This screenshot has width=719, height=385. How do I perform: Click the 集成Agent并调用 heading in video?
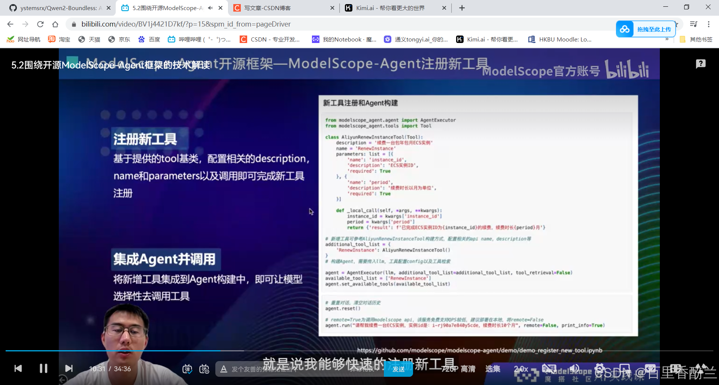(x=164, y=259)
